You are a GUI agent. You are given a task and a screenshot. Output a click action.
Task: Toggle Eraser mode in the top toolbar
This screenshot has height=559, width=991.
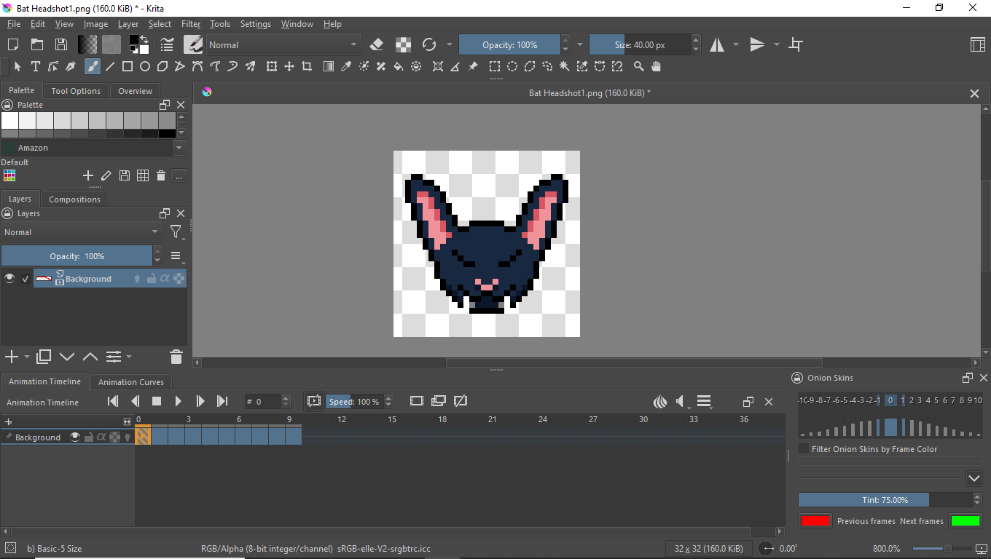pyautogui.click(x=377, y=45)
